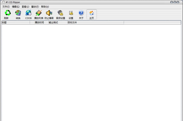Go to the 主页 home page icon

[91, 13]
